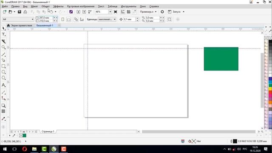The height and width of the screenshot is (153, 272).
Task: Toggle Current page layout button
Action: point(82,19)
